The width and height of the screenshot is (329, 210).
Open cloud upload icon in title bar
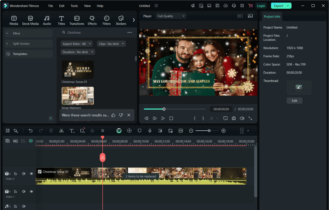coord(225,6)
